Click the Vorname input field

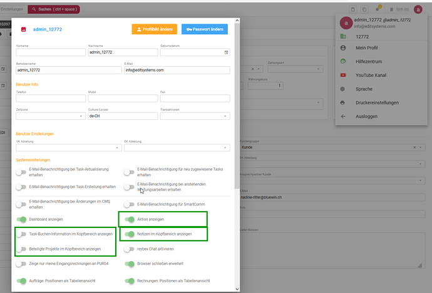(x=51, y=52)
